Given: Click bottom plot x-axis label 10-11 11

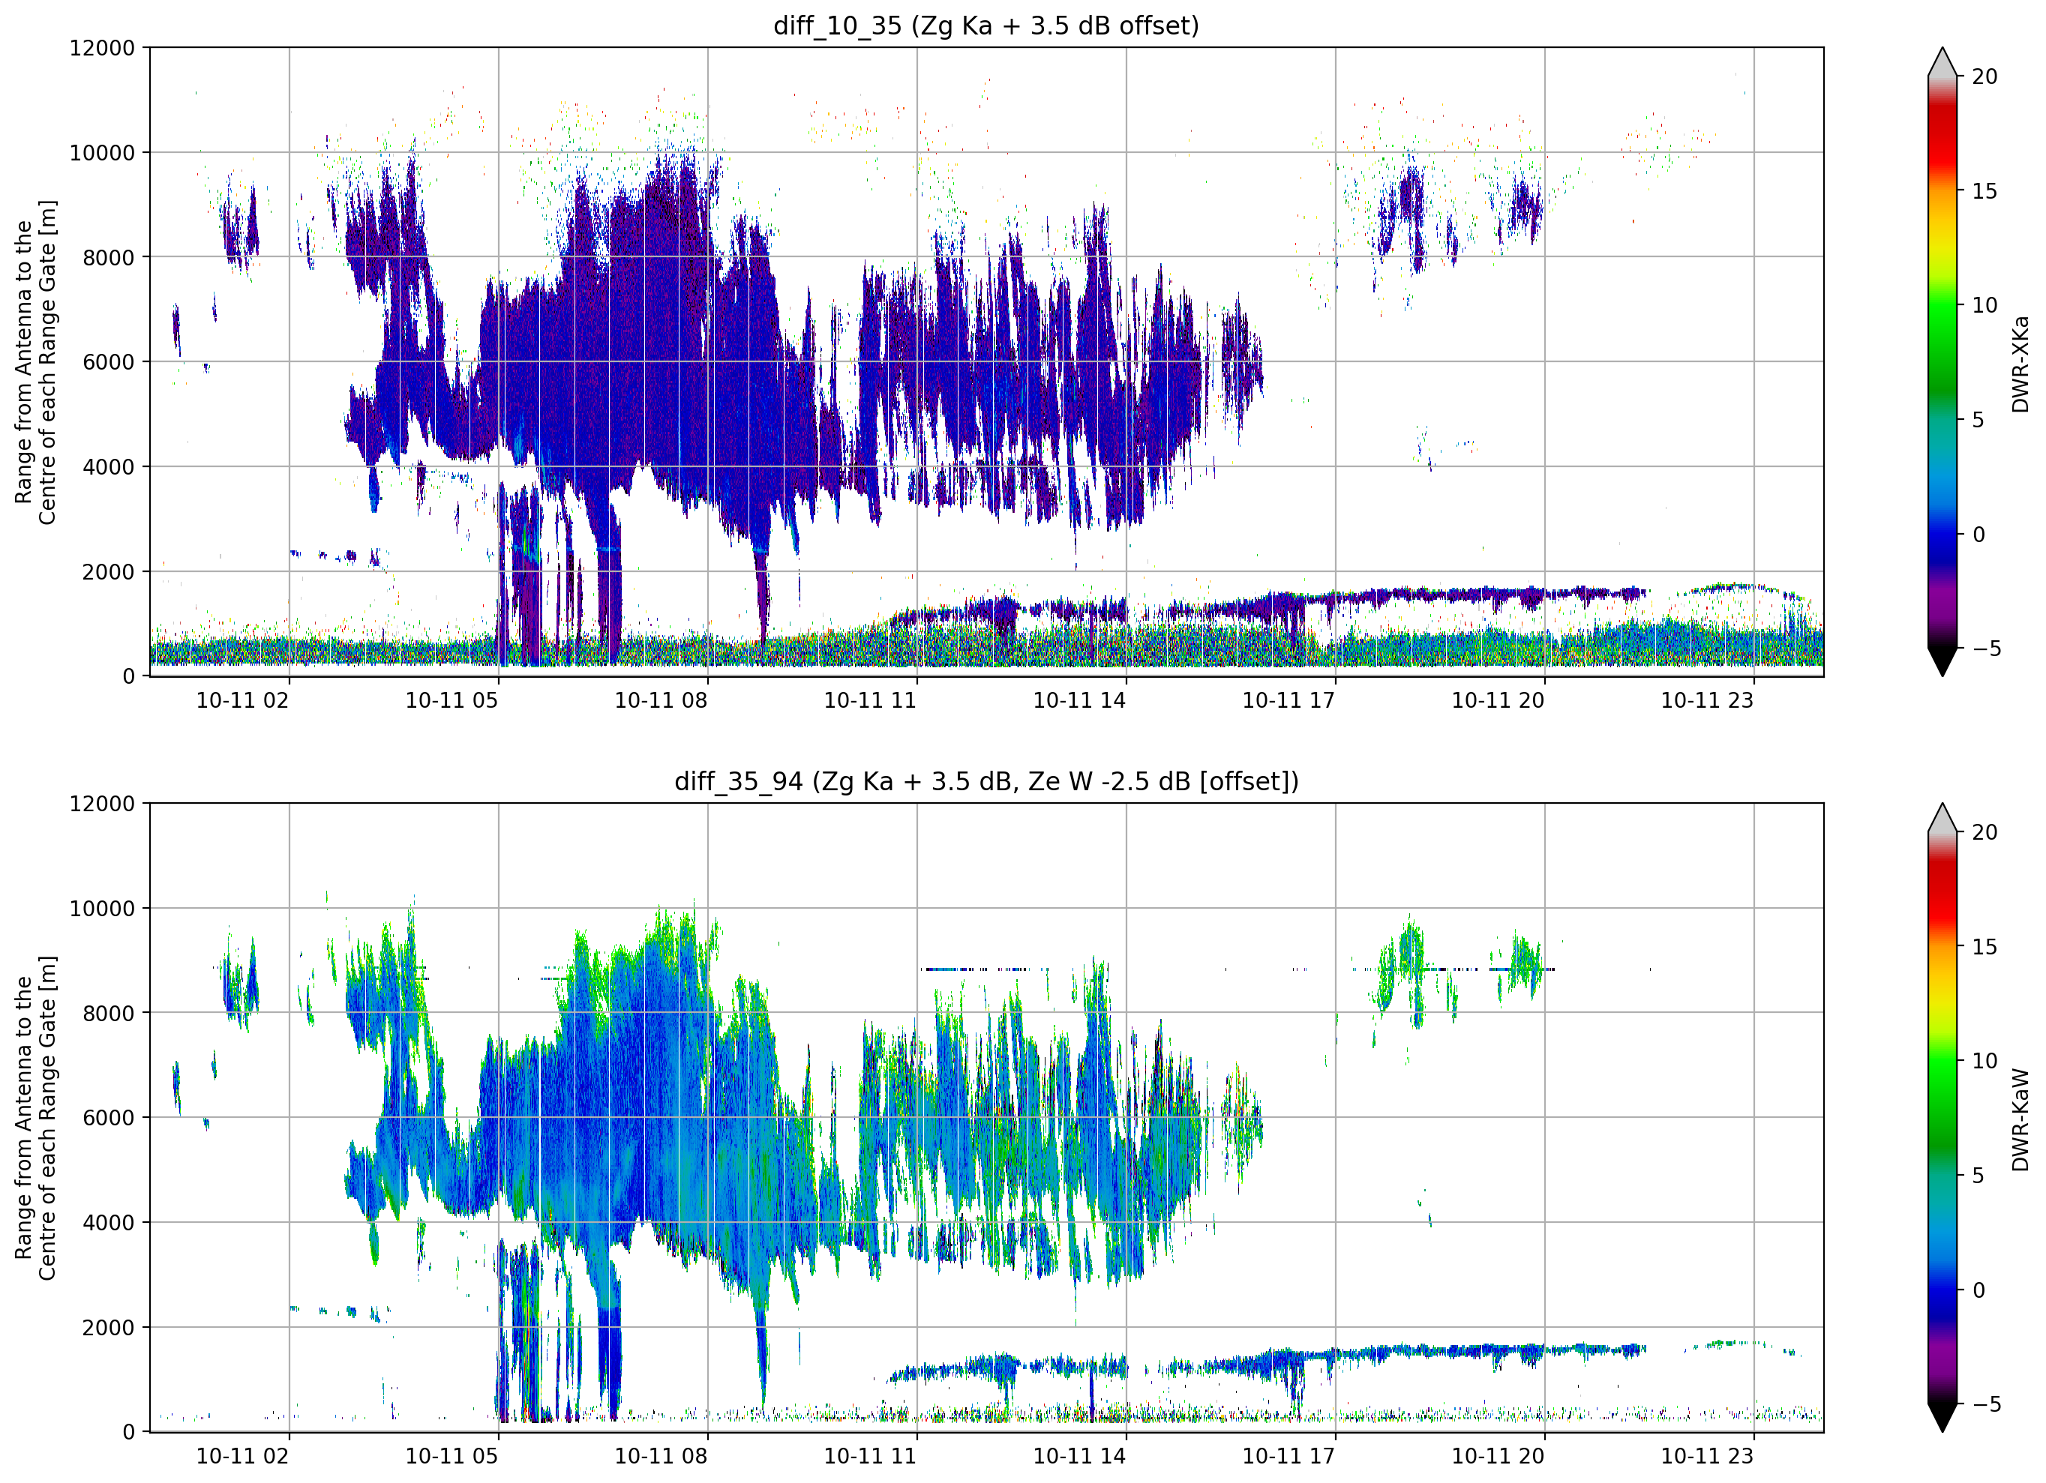Looking at the screenshot, I should tap(871, 1456).
